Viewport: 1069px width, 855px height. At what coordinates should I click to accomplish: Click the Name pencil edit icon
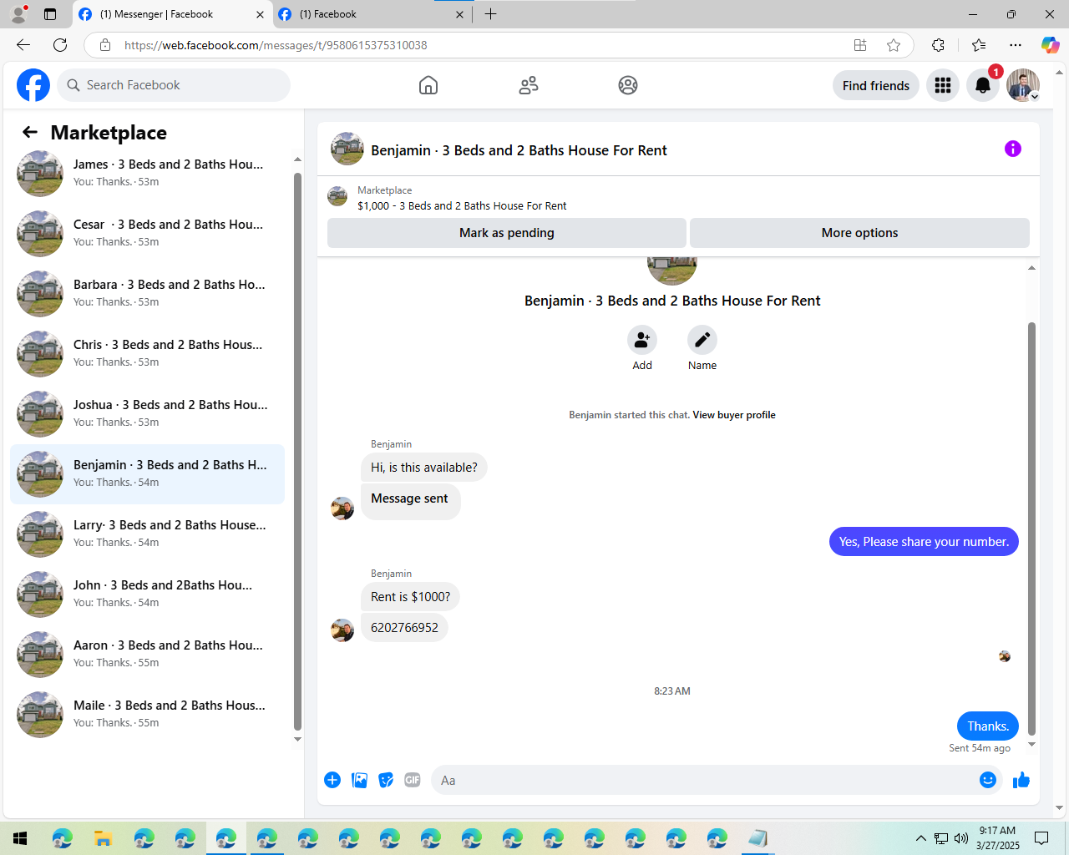click(702, 340)
